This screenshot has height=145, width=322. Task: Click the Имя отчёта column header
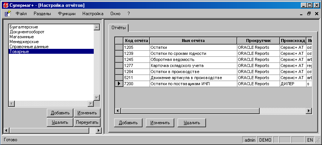tap(194, 41)
